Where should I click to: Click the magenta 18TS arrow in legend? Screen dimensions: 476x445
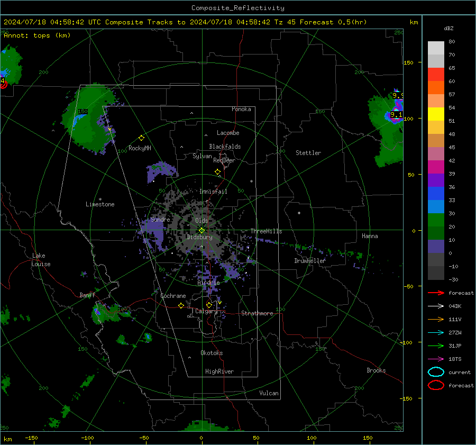click(436, 359)
